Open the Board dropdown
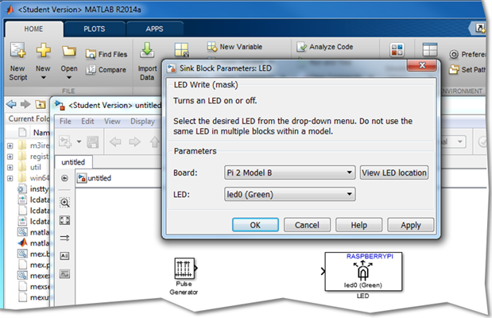Image resolution: width=492 pixels, height=318 pixels. [x=289, y=173]
